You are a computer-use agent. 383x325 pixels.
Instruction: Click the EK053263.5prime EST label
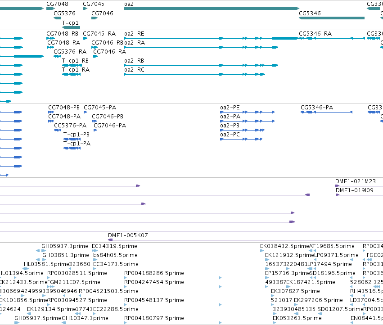tap(297, 318)
